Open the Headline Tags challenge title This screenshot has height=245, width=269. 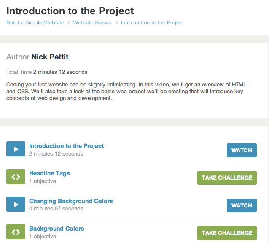[49, 173]
